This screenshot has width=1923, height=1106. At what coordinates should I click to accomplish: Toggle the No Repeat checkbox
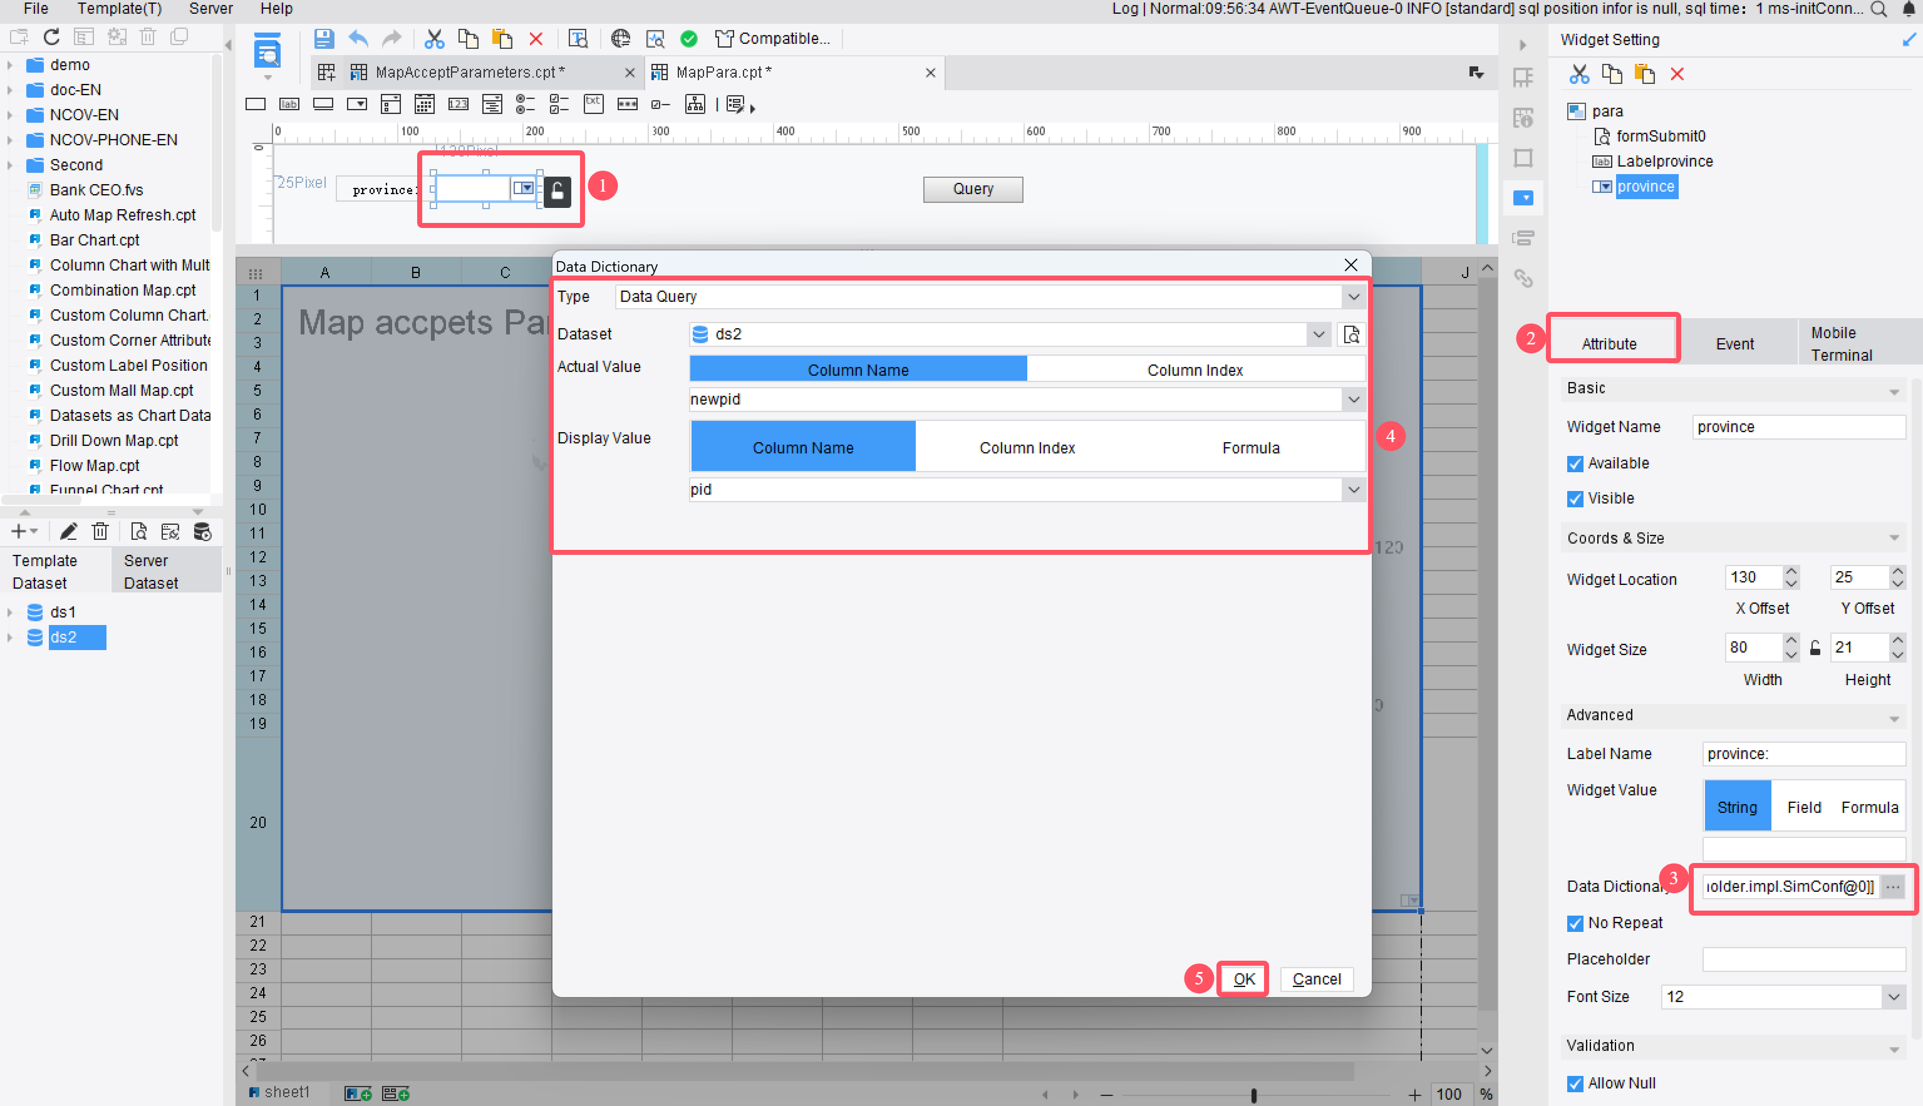click(x=1575, y=923)
